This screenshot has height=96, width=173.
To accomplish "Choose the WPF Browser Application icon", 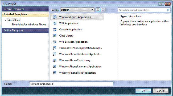I will 55,42.
